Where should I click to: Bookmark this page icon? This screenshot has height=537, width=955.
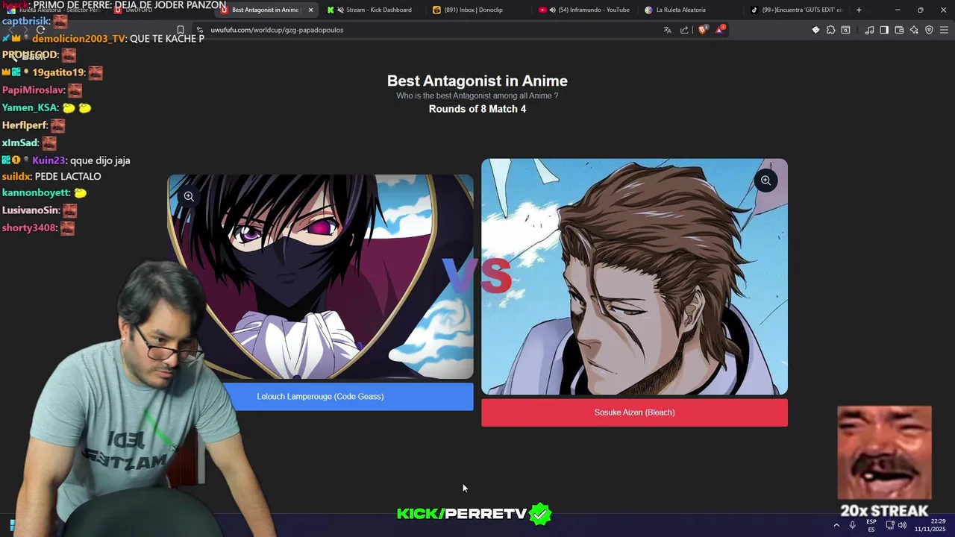click(x=180, y=30)
